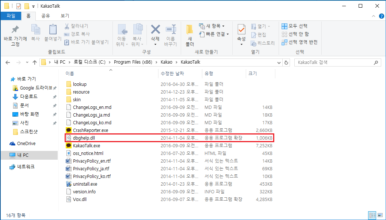Switch to the 공유 share tab
386x220 pixels.
(46, 16)
